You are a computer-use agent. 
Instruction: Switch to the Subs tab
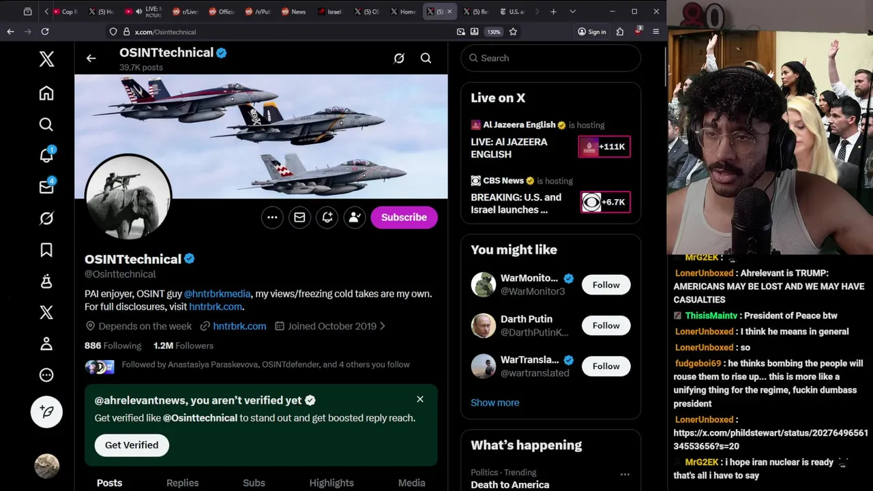tap(254, 483)
